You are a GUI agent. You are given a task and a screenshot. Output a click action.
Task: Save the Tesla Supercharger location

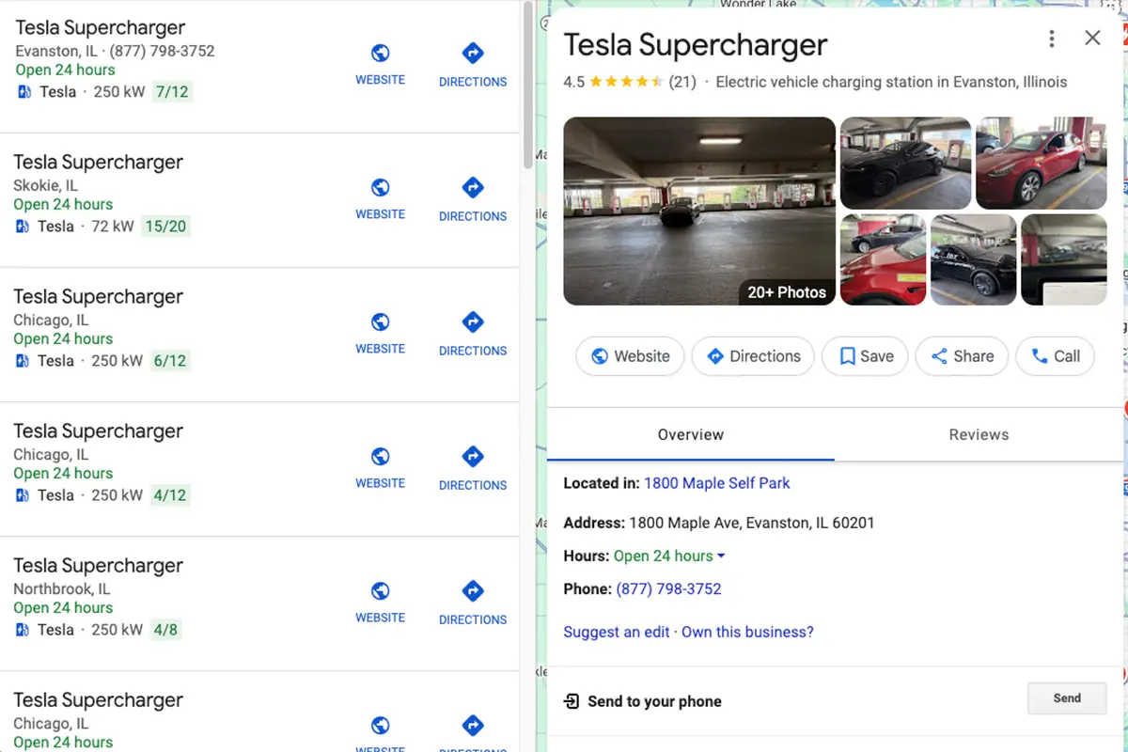point(864,356)
